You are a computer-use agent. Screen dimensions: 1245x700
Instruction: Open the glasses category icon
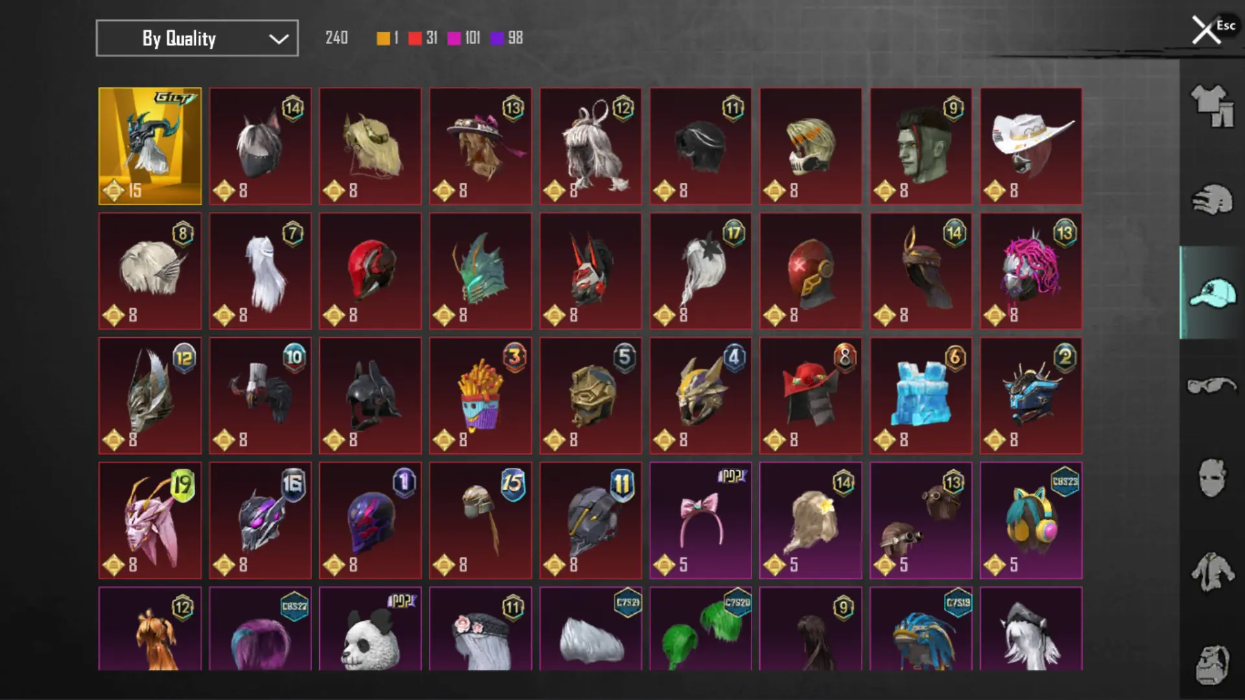pyautogui.click(x=1212, y=386)
